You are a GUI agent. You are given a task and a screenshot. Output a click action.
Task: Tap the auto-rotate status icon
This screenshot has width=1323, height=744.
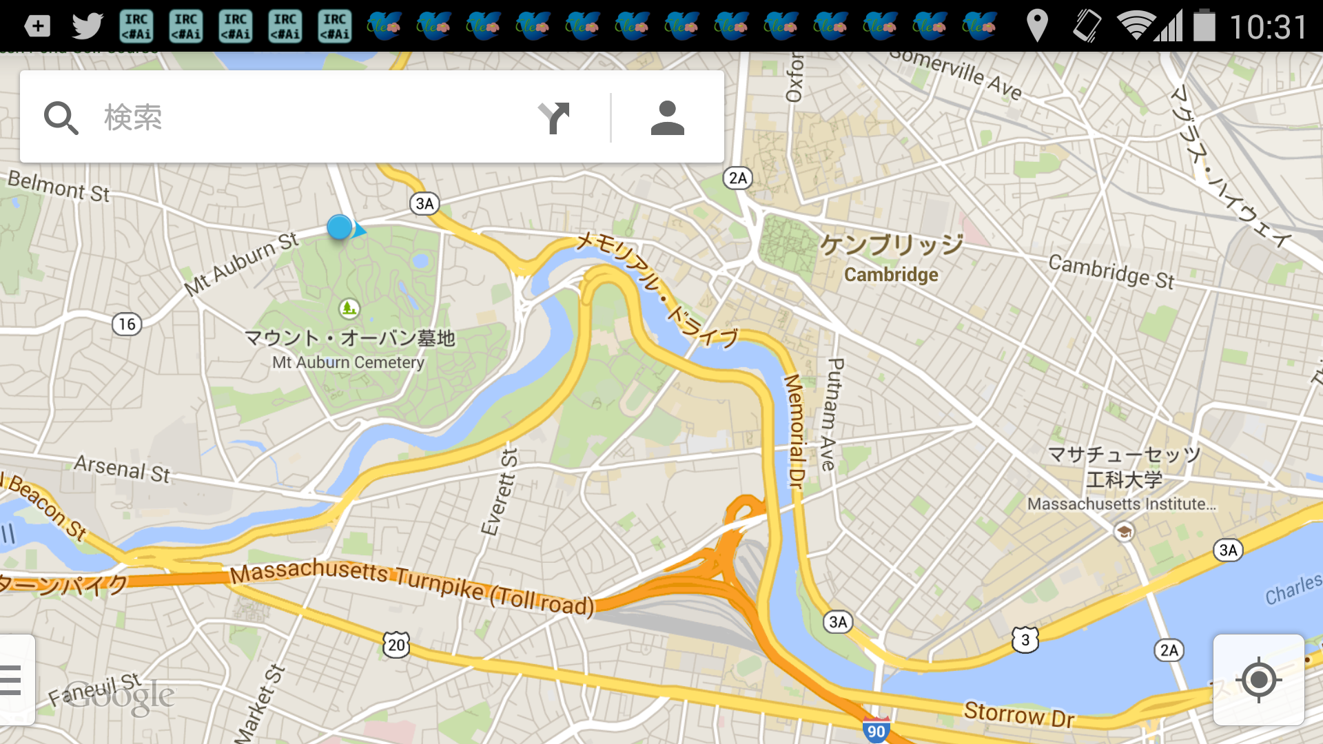pos(1087,26)
